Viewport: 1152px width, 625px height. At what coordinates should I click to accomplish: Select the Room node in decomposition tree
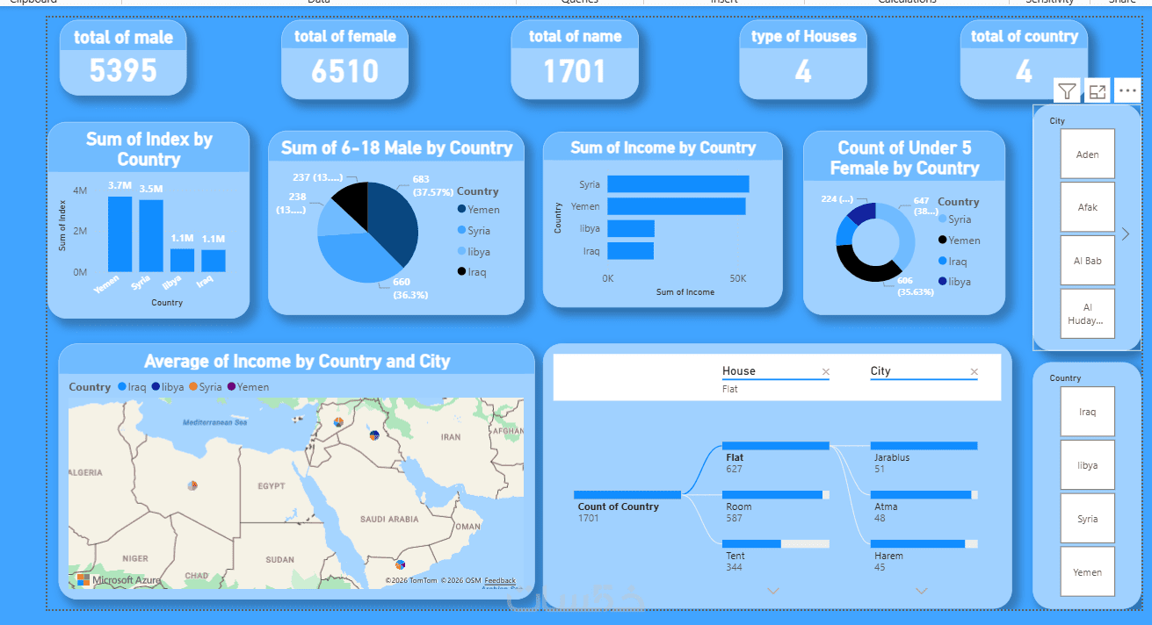pyautogui.click(x=776, y=506)
